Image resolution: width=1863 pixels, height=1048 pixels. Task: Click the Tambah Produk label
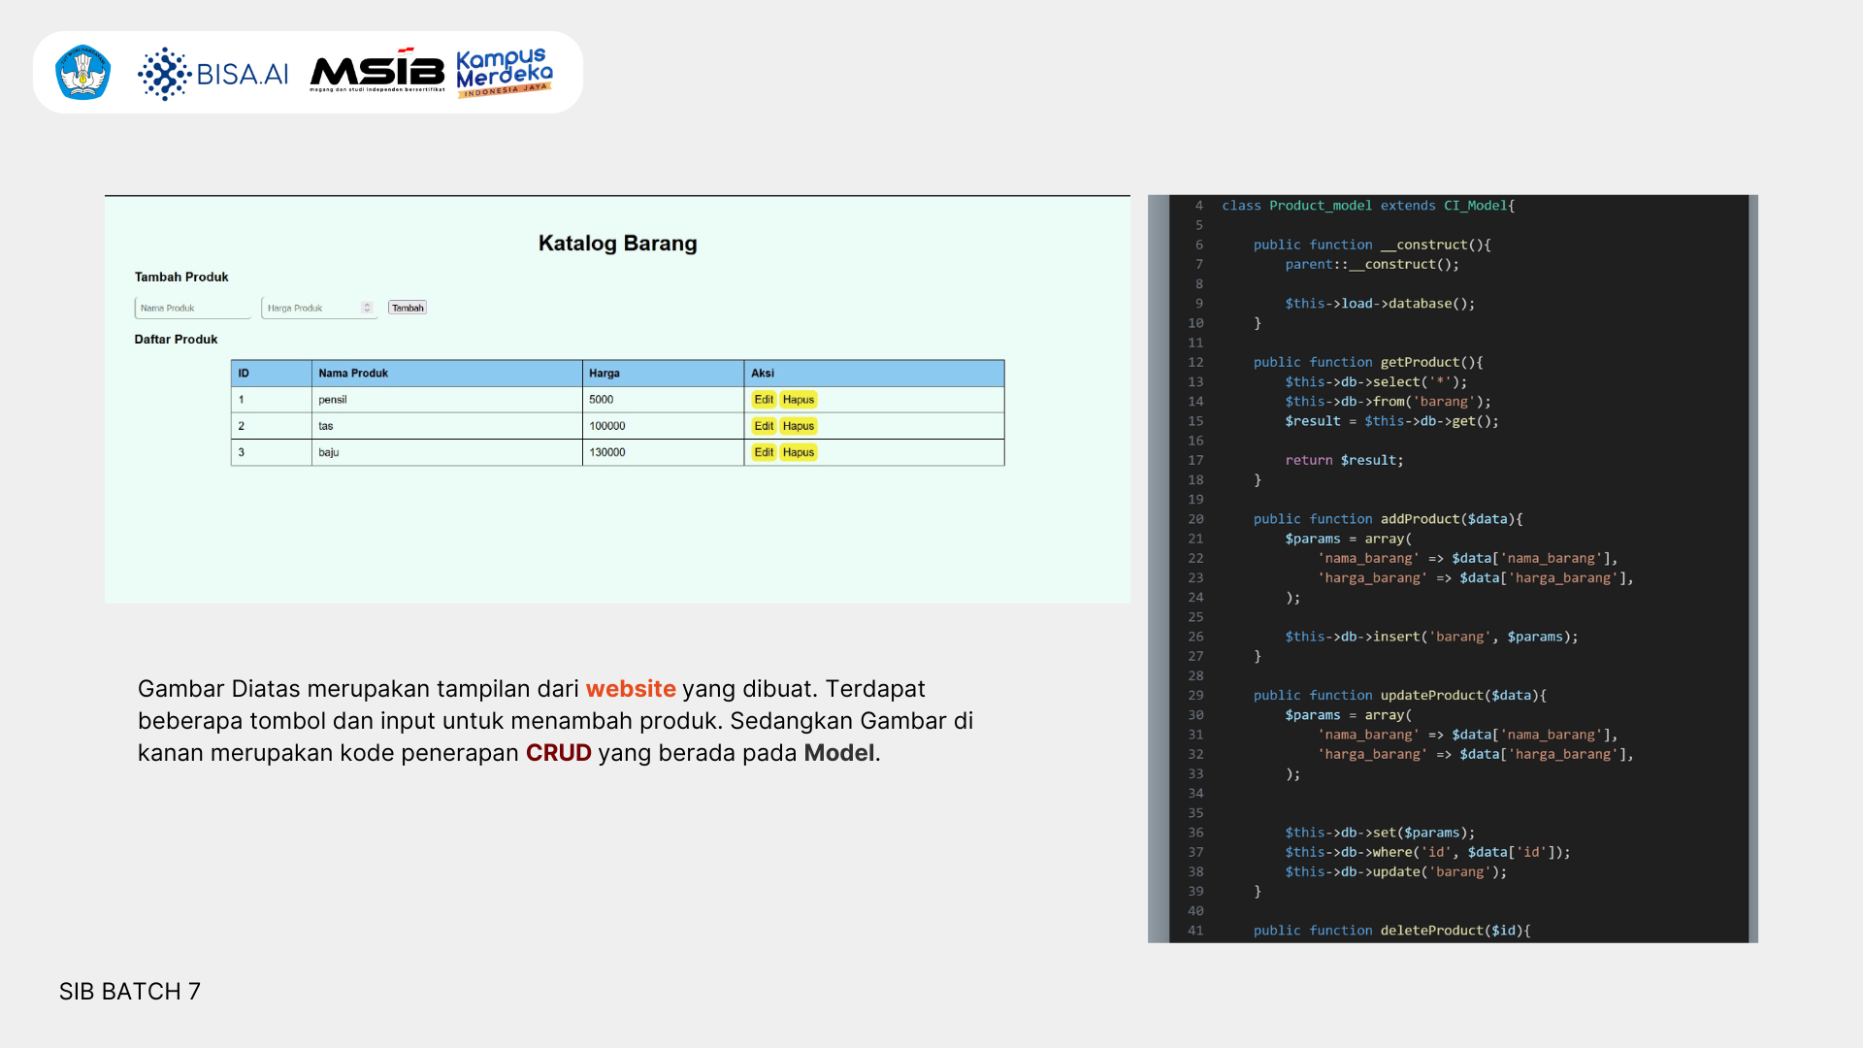181,278
